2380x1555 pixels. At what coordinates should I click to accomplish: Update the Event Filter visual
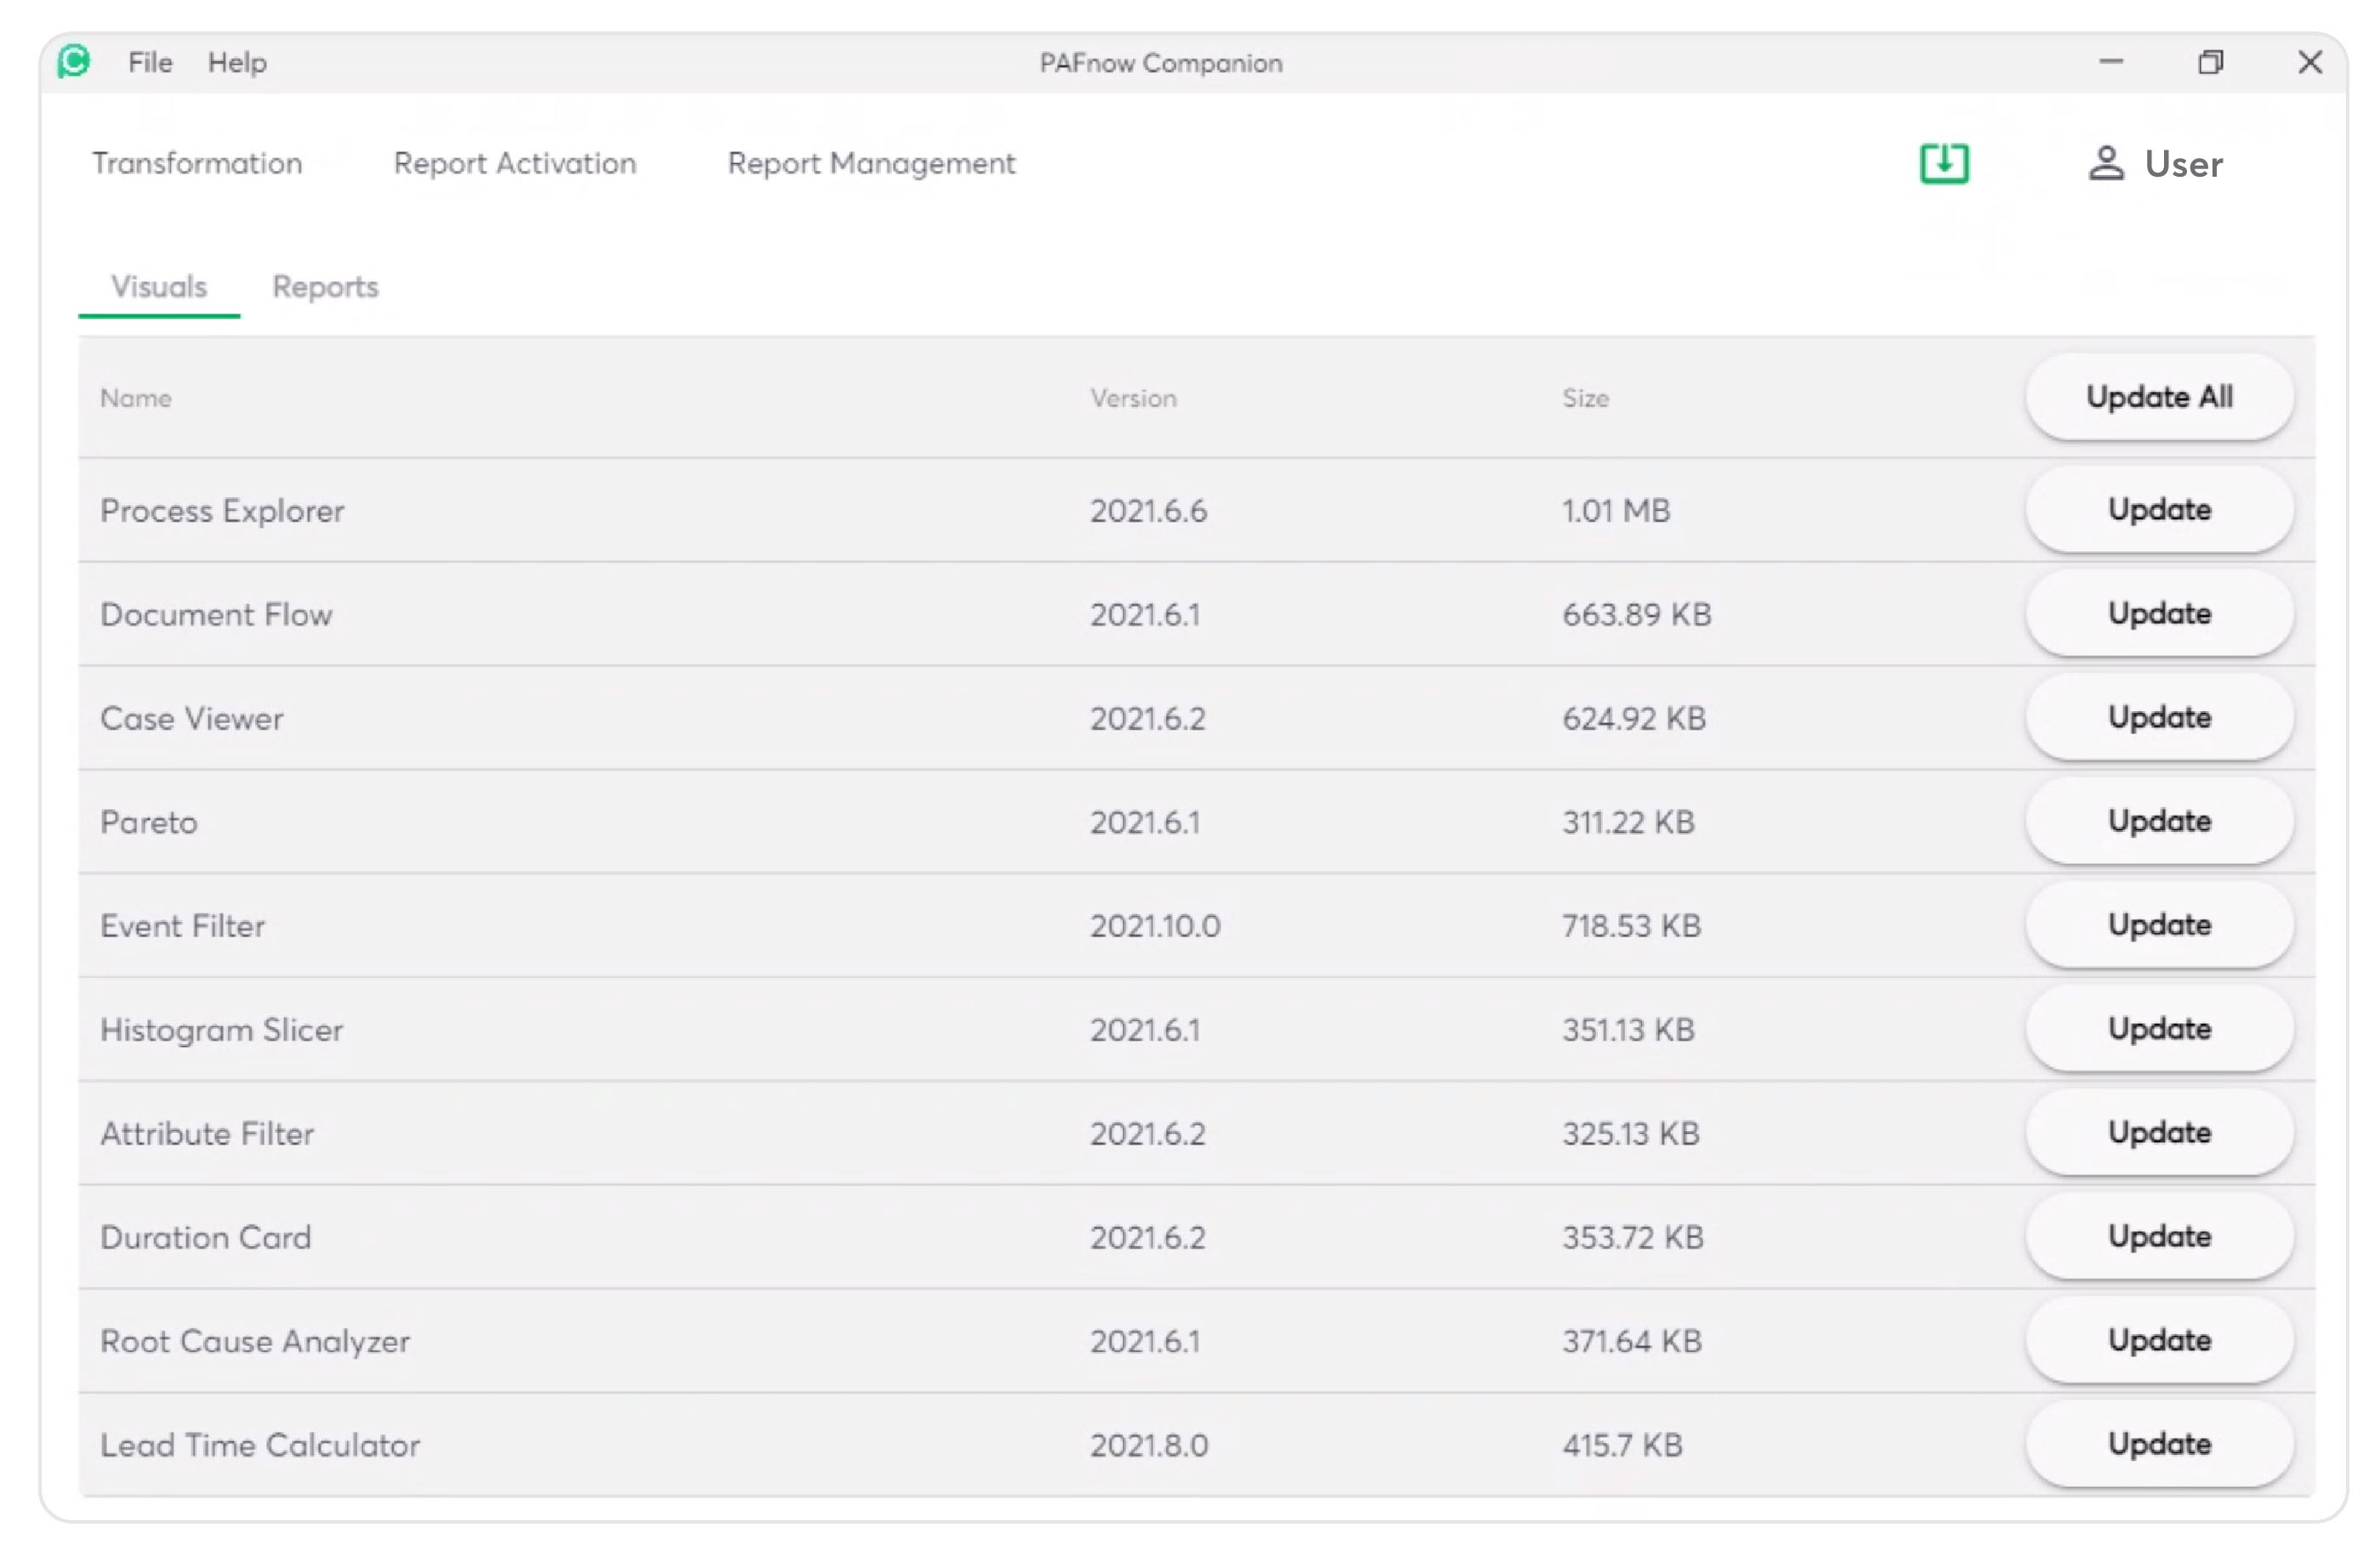[x=2158, y=925]
